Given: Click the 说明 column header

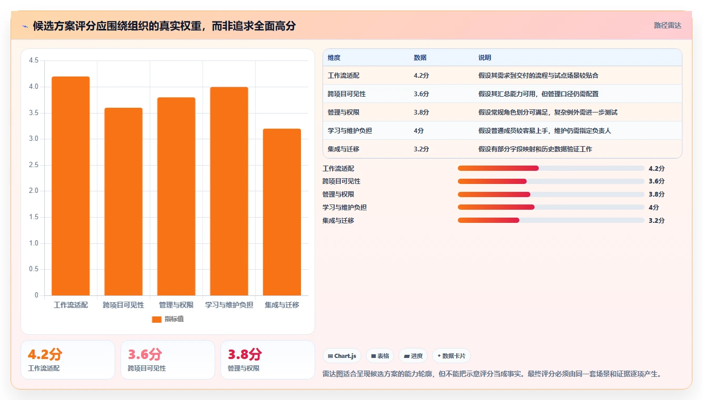Looking at the screenshot, I should (485, 58).
